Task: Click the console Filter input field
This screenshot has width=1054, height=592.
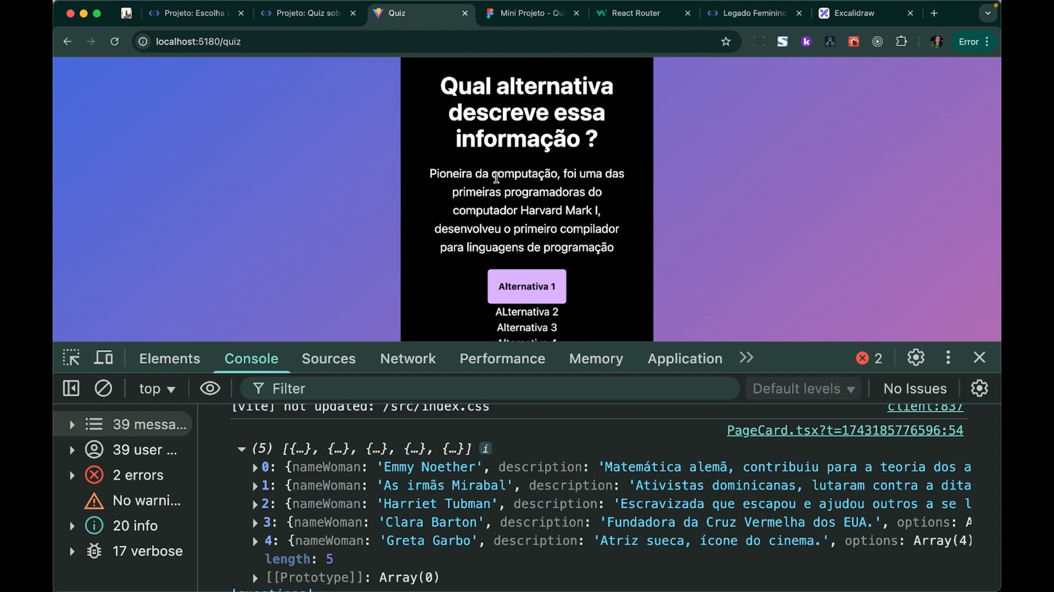Action: 494,389
